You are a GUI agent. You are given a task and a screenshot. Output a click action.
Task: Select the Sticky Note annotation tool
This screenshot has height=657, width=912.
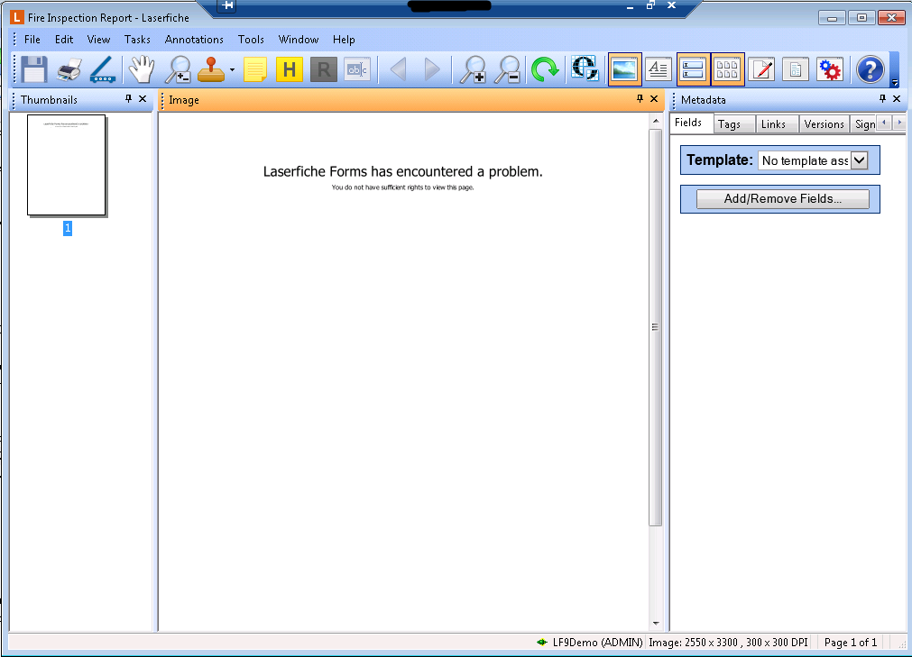[255, 70]
